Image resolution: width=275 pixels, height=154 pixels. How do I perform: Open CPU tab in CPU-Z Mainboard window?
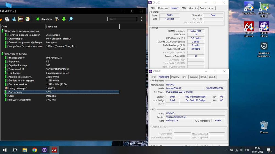(x=153, y=77)
